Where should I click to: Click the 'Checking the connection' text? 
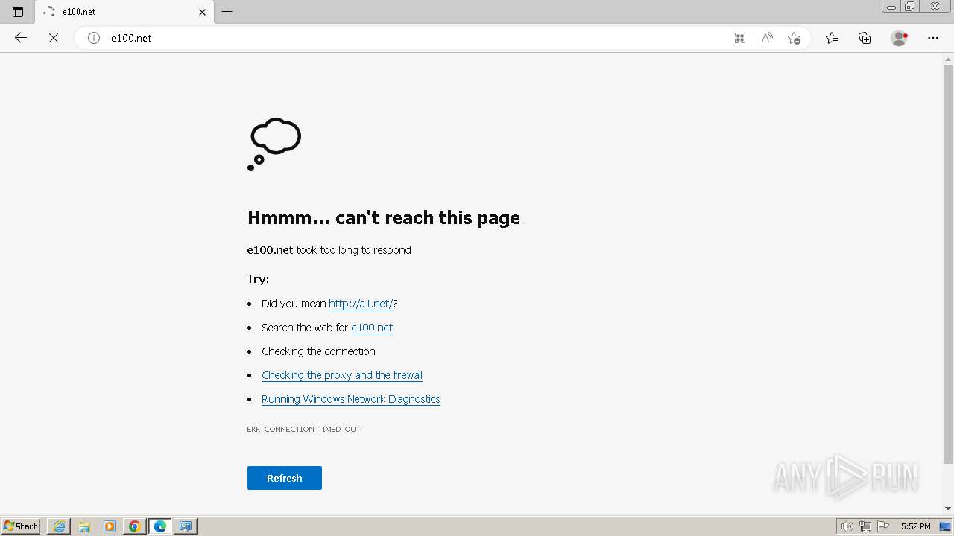[x=318, y=351]
